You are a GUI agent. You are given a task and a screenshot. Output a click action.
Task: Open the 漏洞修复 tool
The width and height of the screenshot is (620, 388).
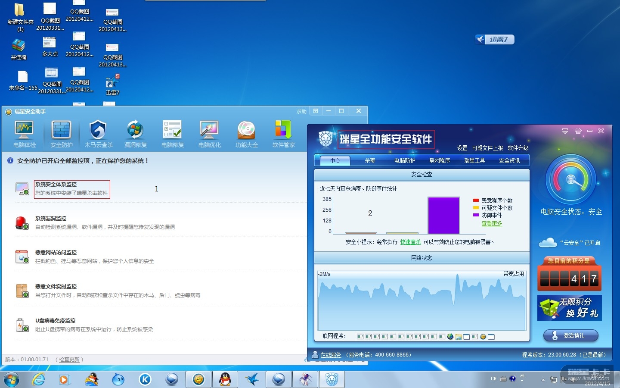click(135, 134)
